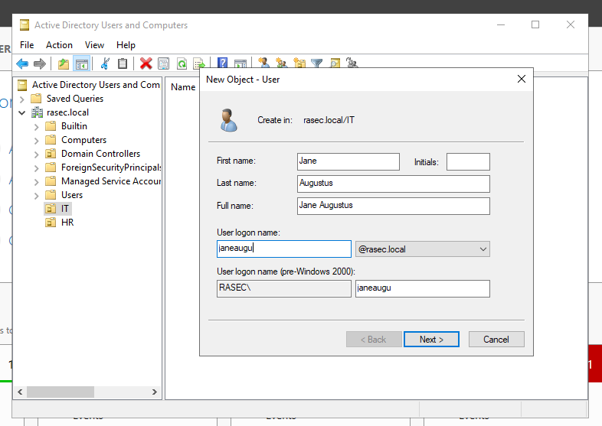
Task: Click the Back arrow toolbar icon
Action: click(x=22, y=63)
